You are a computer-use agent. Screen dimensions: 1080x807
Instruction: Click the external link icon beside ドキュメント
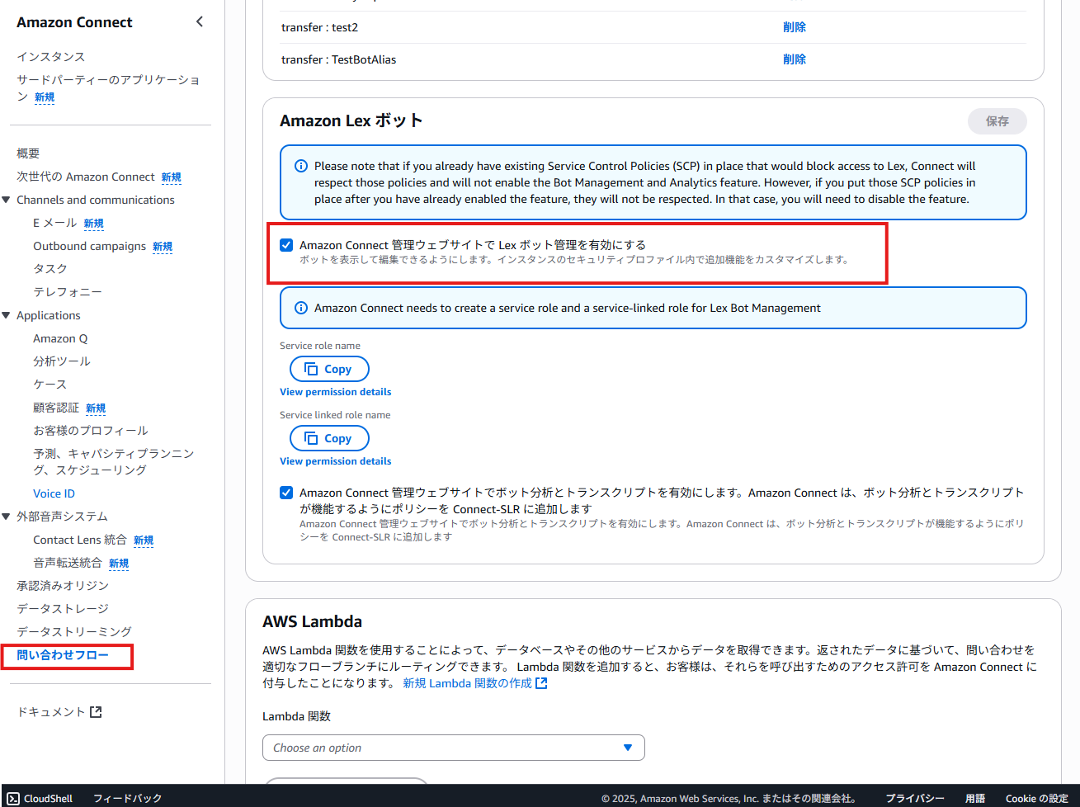[x=96, y=712]
